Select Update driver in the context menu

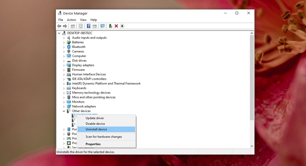[x=95, y=118]
